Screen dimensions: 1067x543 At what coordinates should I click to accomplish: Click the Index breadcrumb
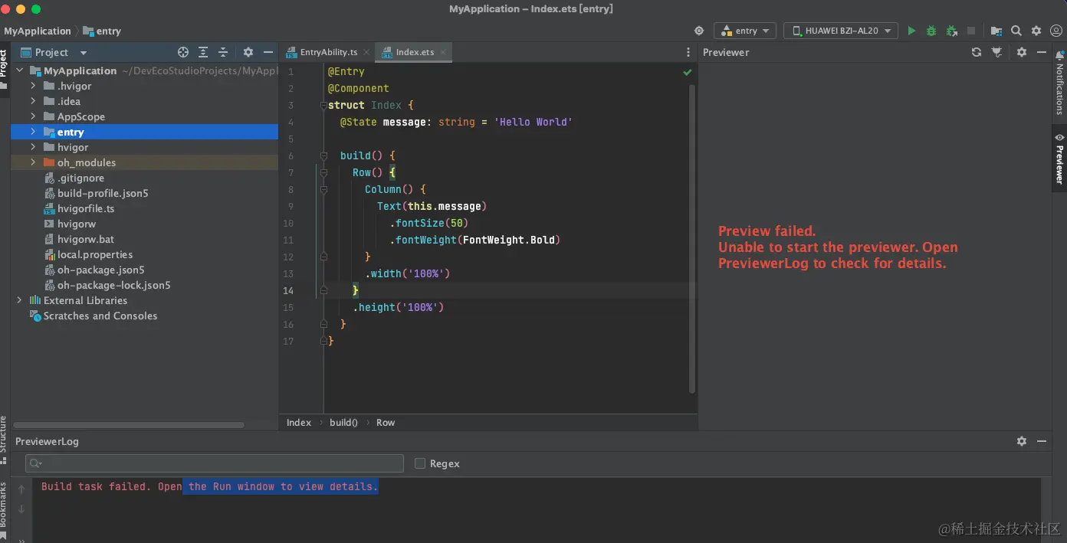pos(299,422)
